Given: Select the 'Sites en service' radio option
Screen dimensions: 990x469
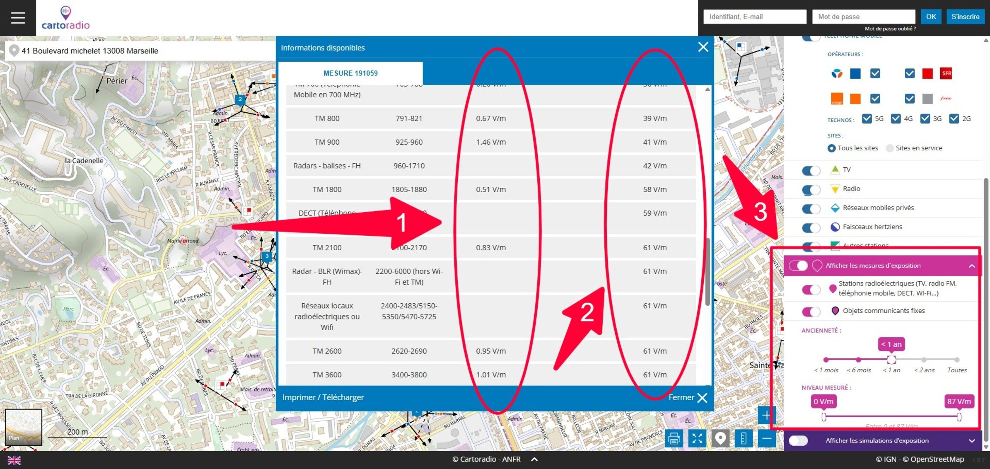Looking at the screenshot, I should click(x=890, y=148).
